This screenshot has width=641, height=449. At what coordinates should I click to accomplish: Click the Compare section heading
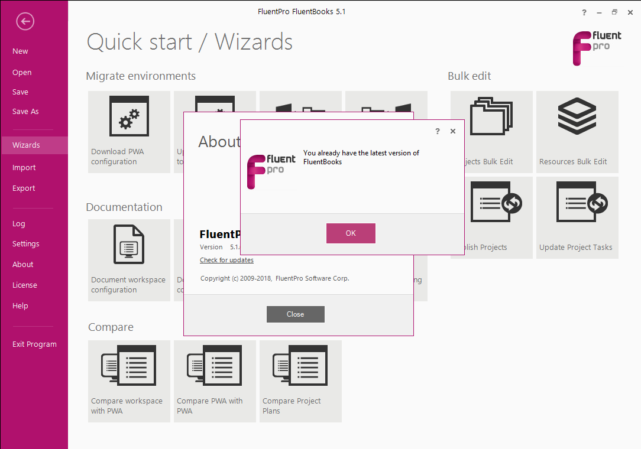(x=111, y=327)
